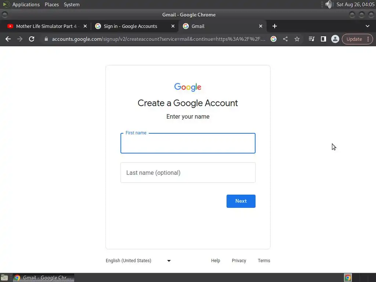Click the address bar URL
This screenshot has height=282, width=376.
pyautogui.click(x=159, y=39)
